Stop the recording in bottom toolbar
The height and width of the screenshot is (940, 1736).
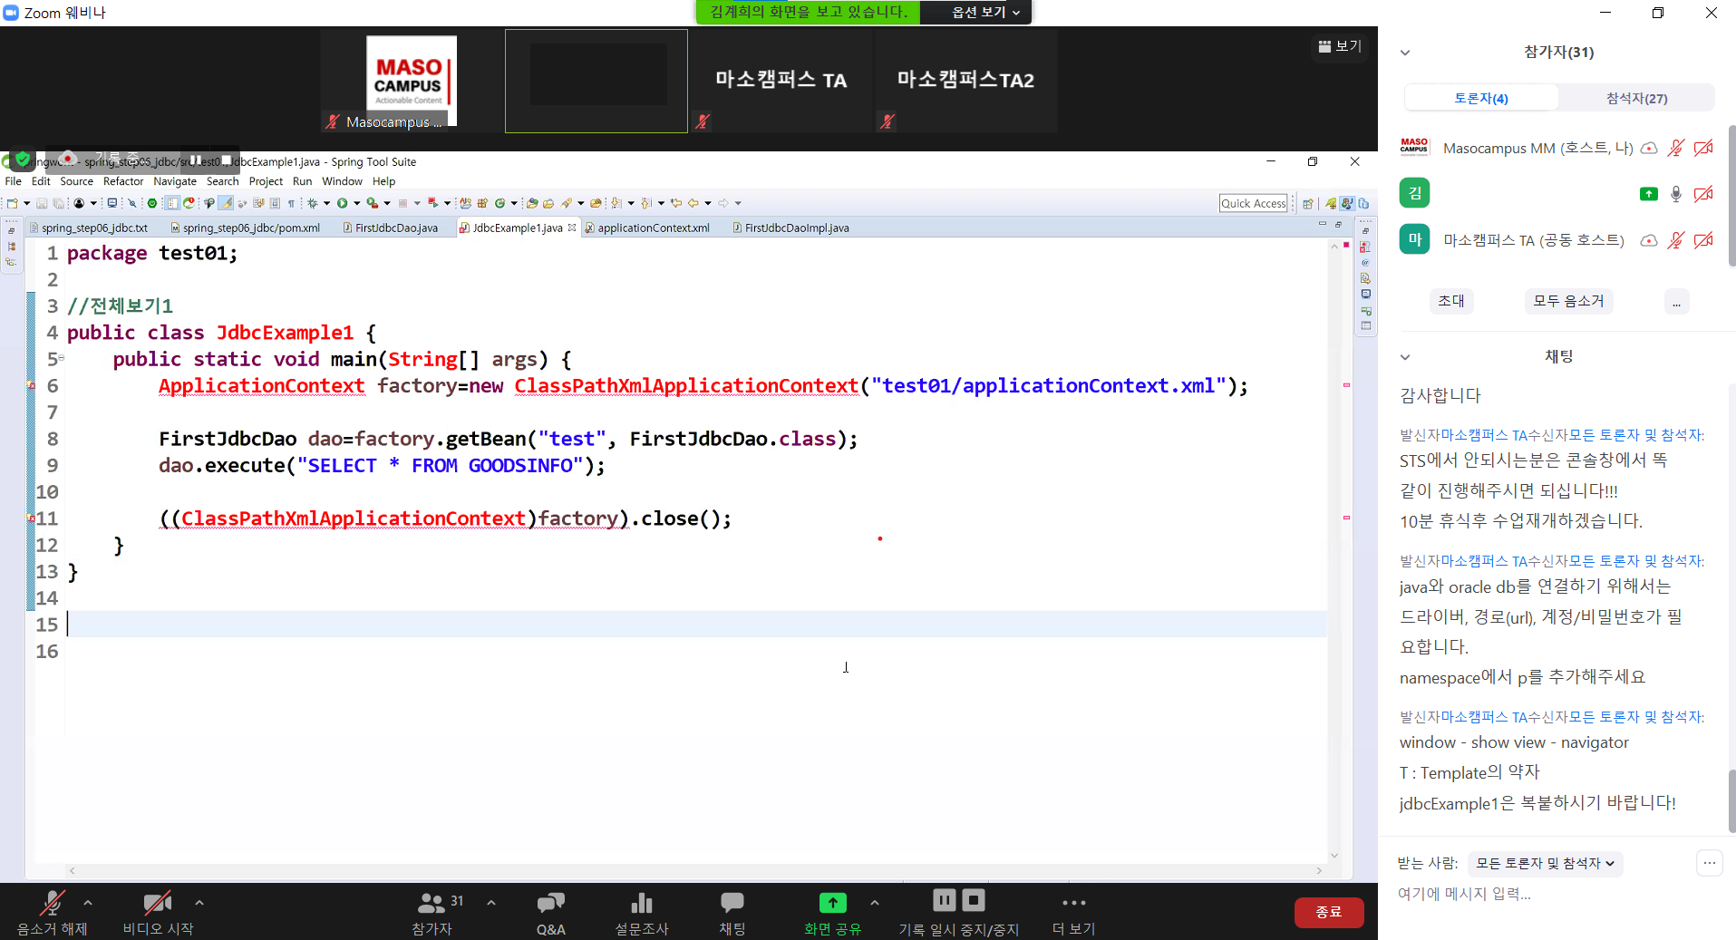pyautogui.click(x=974, y=900)
